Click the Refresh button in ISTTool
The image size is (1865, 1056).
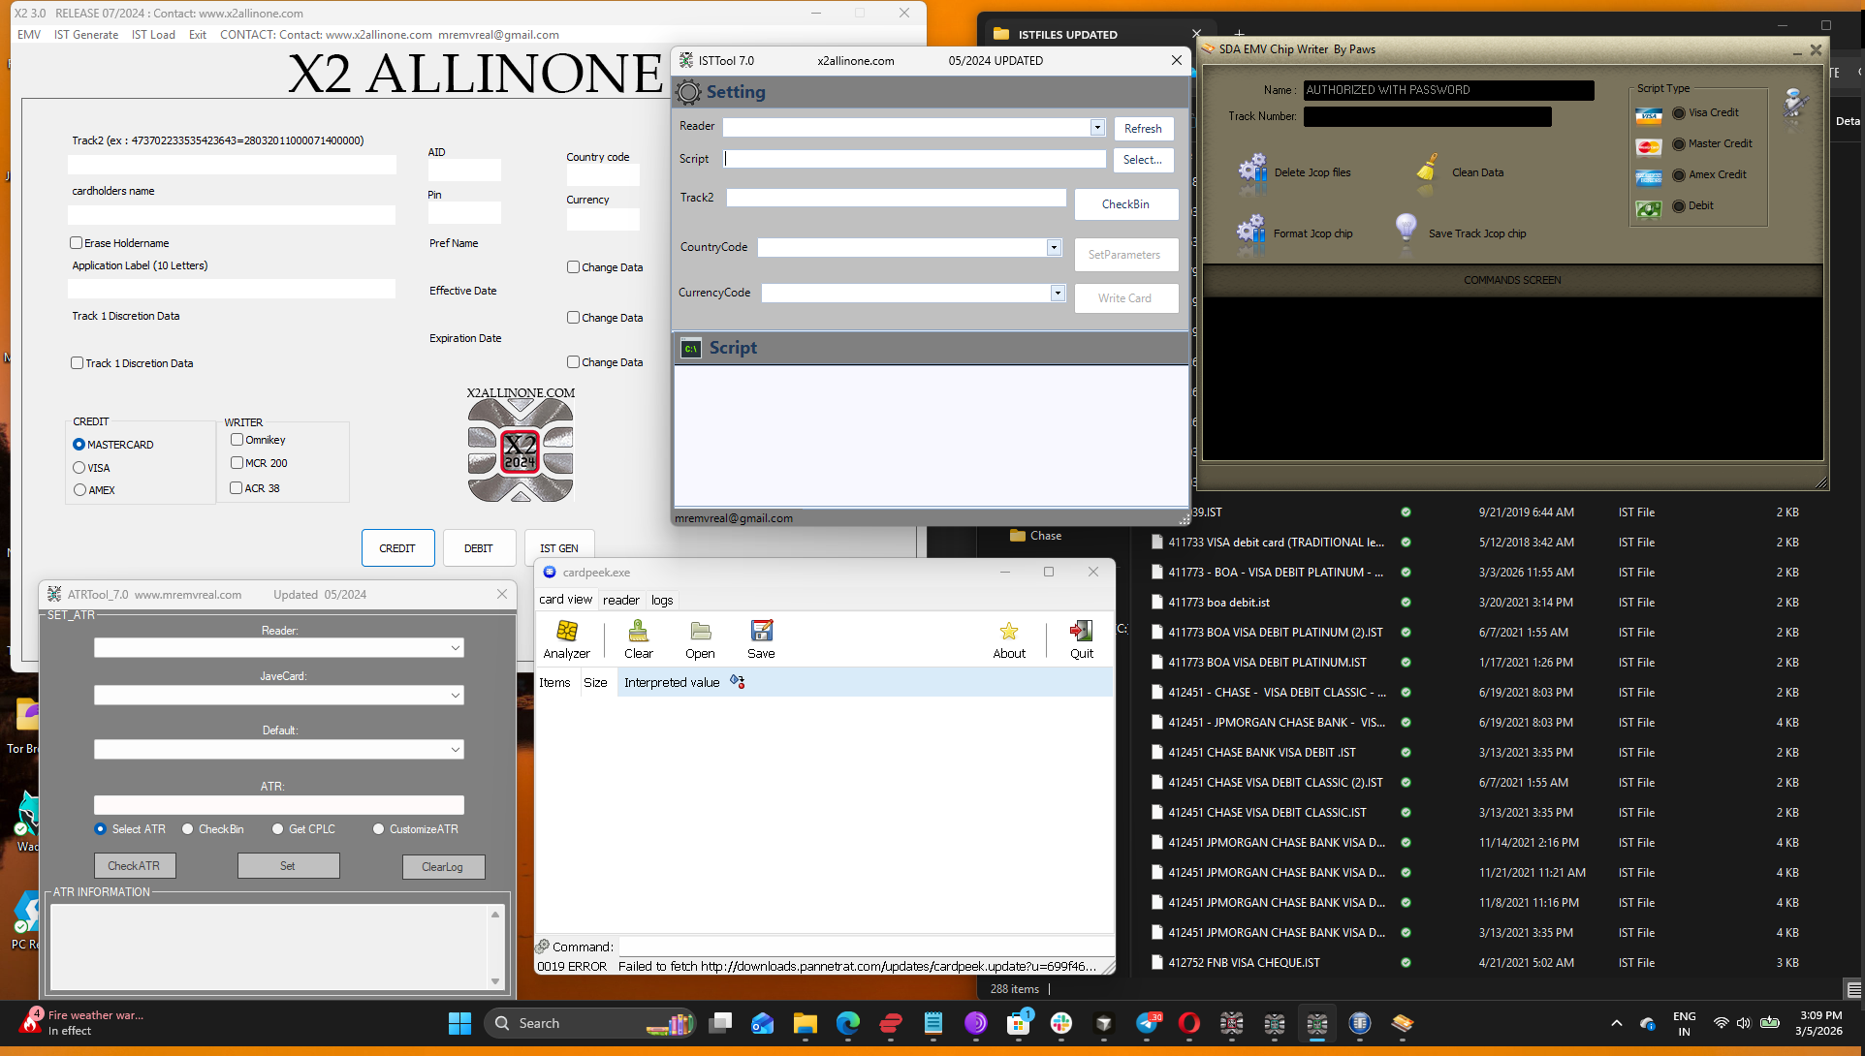1143,129
